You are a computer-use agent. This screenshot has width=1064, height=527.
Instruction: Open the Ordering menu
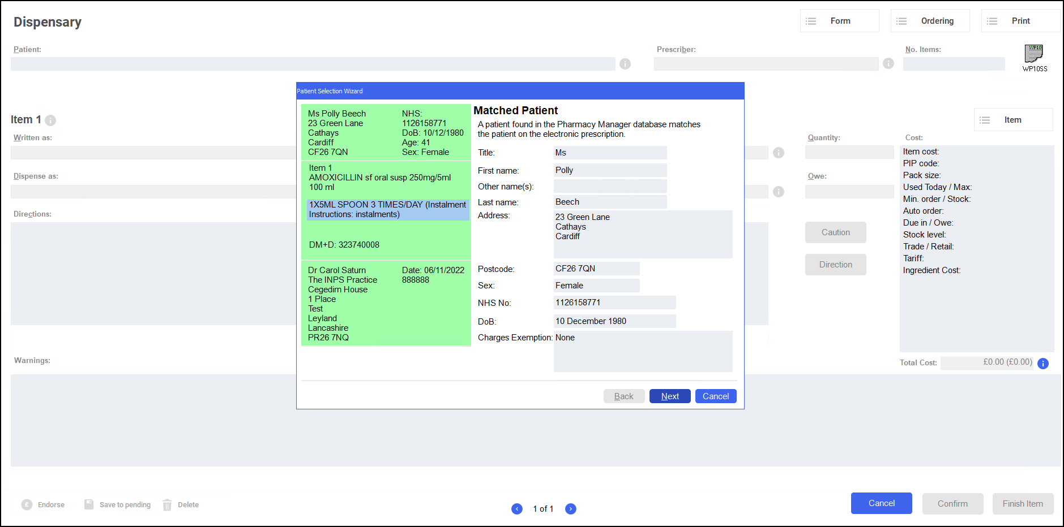(930, 21)
